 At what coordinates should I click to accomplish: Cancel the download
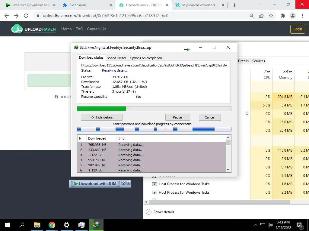point(209,117)
